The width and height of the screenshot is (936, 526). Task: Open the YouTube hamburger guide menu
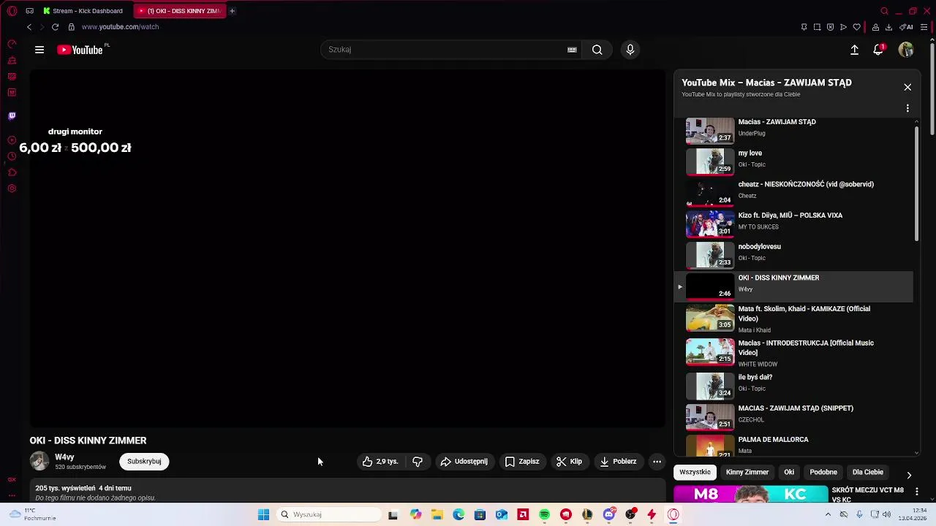(x=39, y=50)
